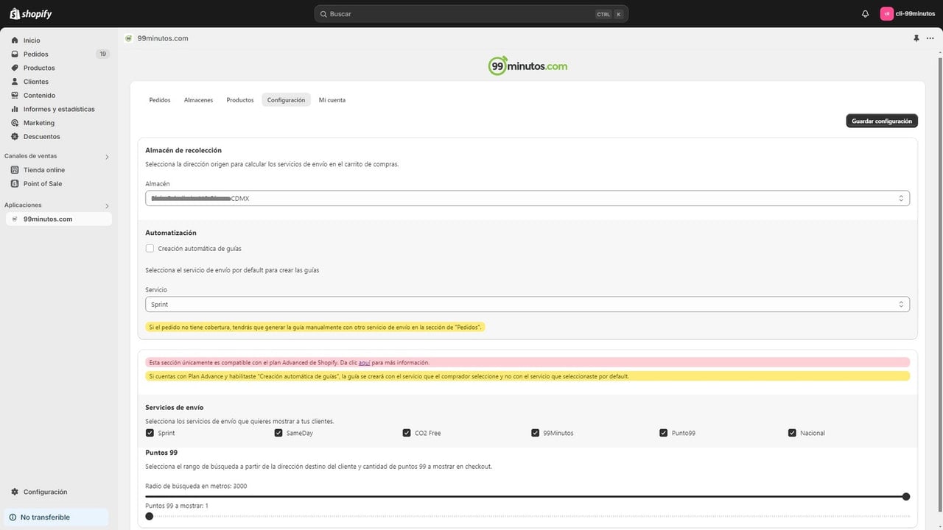The width and height of the screenshot is (943, 530).
Task: Open the Servicio dropdown showing Sprint
Action: (527, 304)
